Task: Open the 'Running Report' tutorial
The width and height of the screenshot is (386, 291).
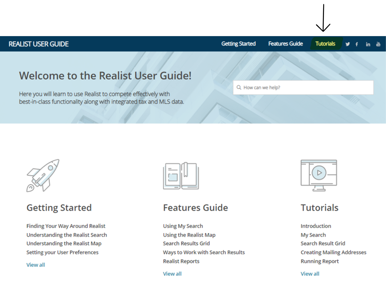Action: [x=320, y=261]
